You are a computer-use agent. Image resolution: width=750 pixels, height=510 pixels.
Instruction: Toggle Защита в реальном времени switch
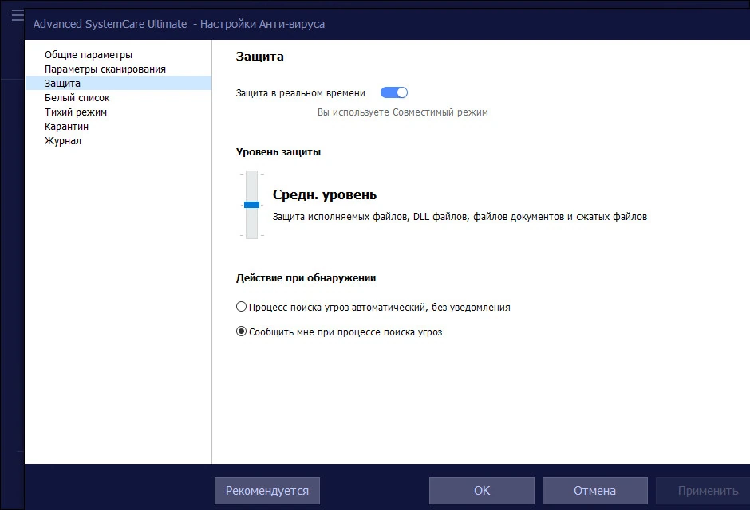394,92
